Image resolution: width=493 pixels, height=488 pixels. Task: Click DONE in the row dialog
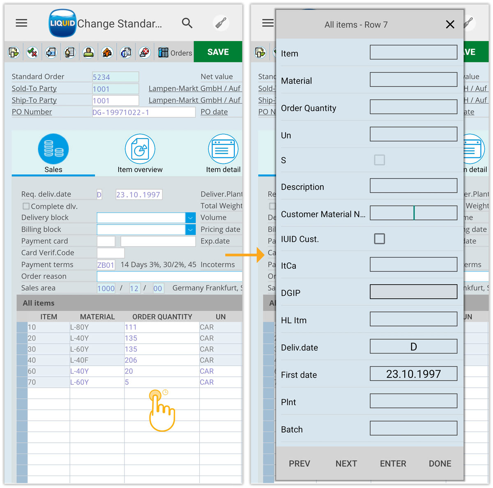440,463
